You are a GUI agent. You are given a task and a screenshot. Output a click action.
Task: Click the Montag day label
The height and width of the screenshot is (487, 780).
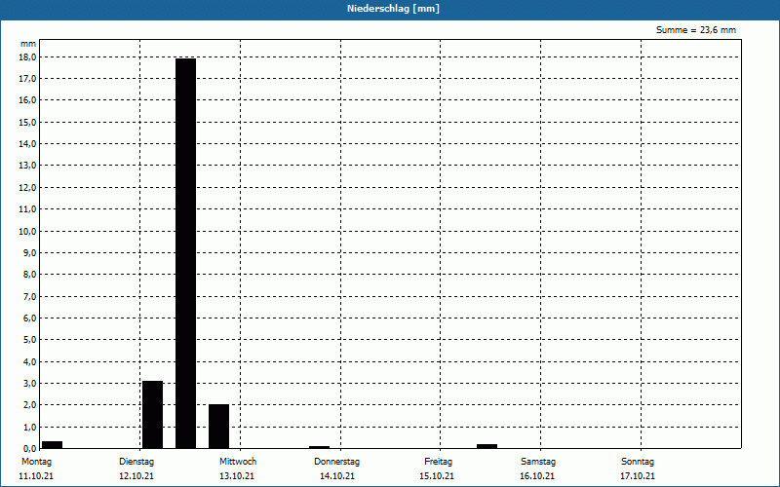[36, 462]
